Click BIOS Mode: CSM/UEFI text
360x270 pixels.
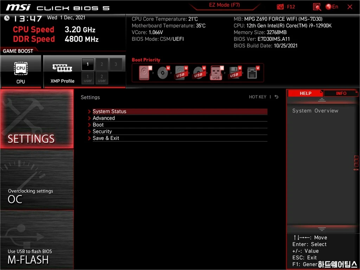158,39
